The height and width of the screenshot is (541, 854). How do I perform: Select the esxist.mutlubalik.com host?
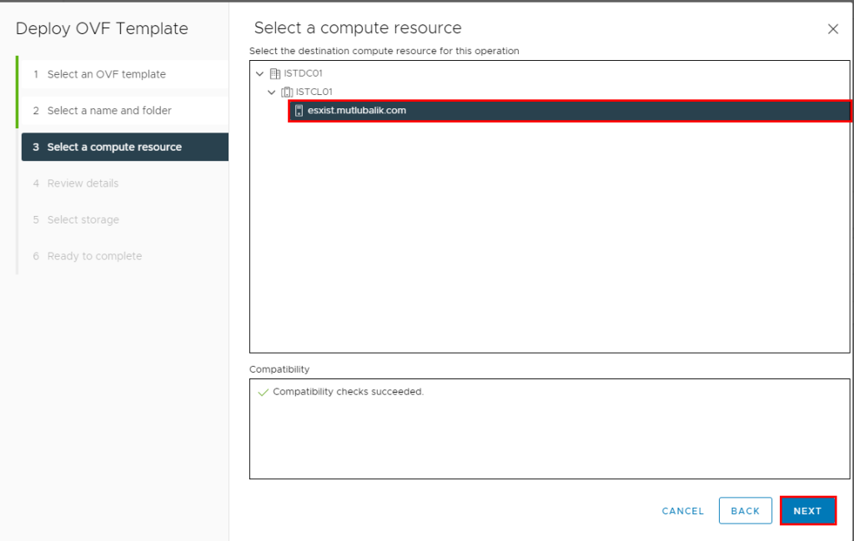tap(569, 111)
